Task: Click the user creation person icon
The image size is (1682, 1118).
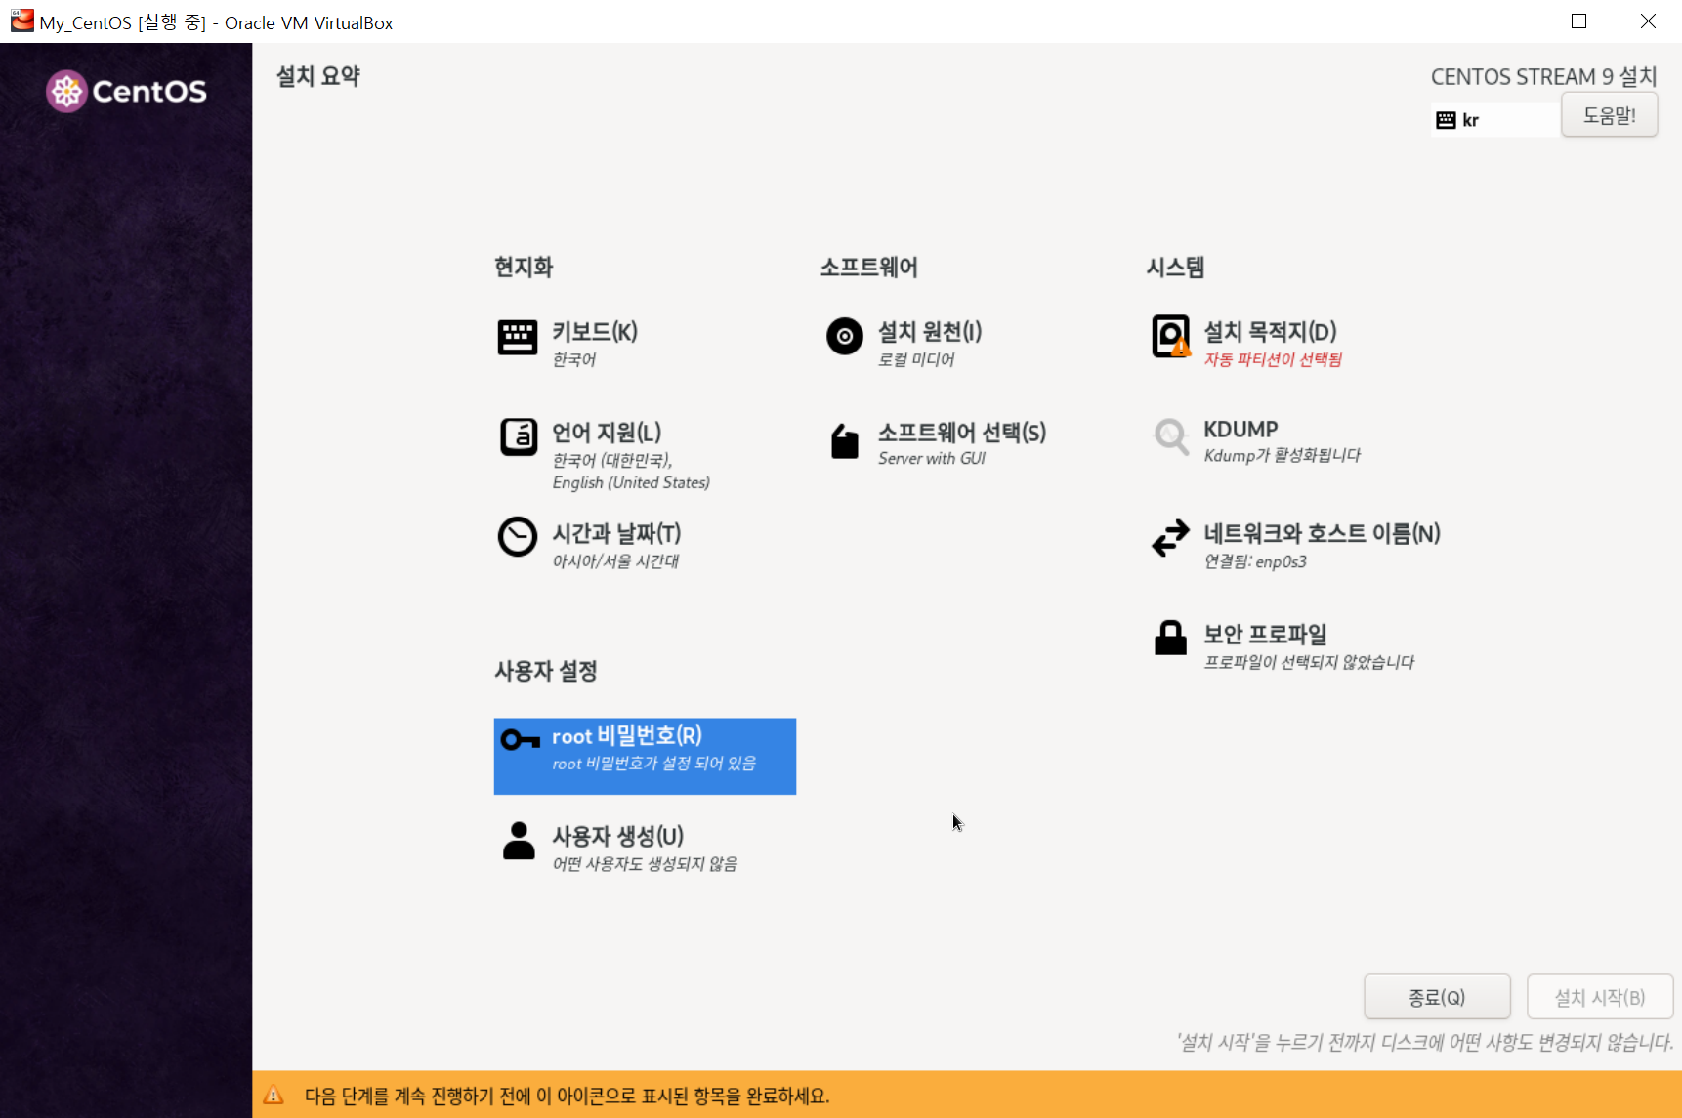Action: tap(519, 841)
